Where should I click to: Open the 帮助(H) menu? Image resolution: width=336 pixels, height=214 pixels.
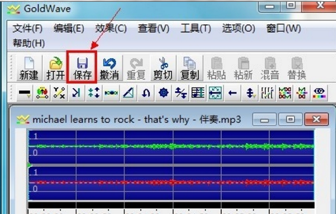click(x=29, y=44)
